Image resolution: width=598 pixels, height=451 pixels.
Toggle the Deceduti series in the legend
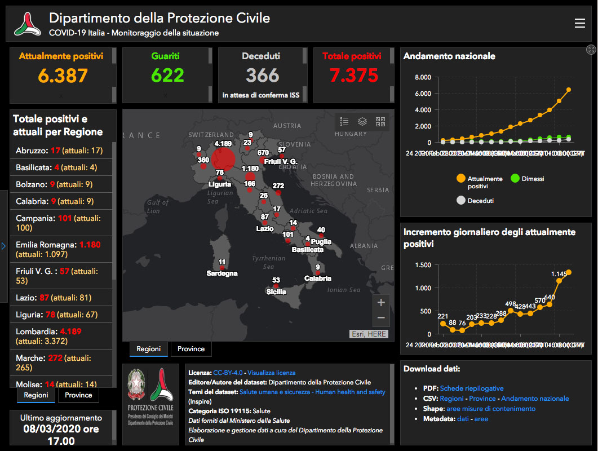click(461, 200)
